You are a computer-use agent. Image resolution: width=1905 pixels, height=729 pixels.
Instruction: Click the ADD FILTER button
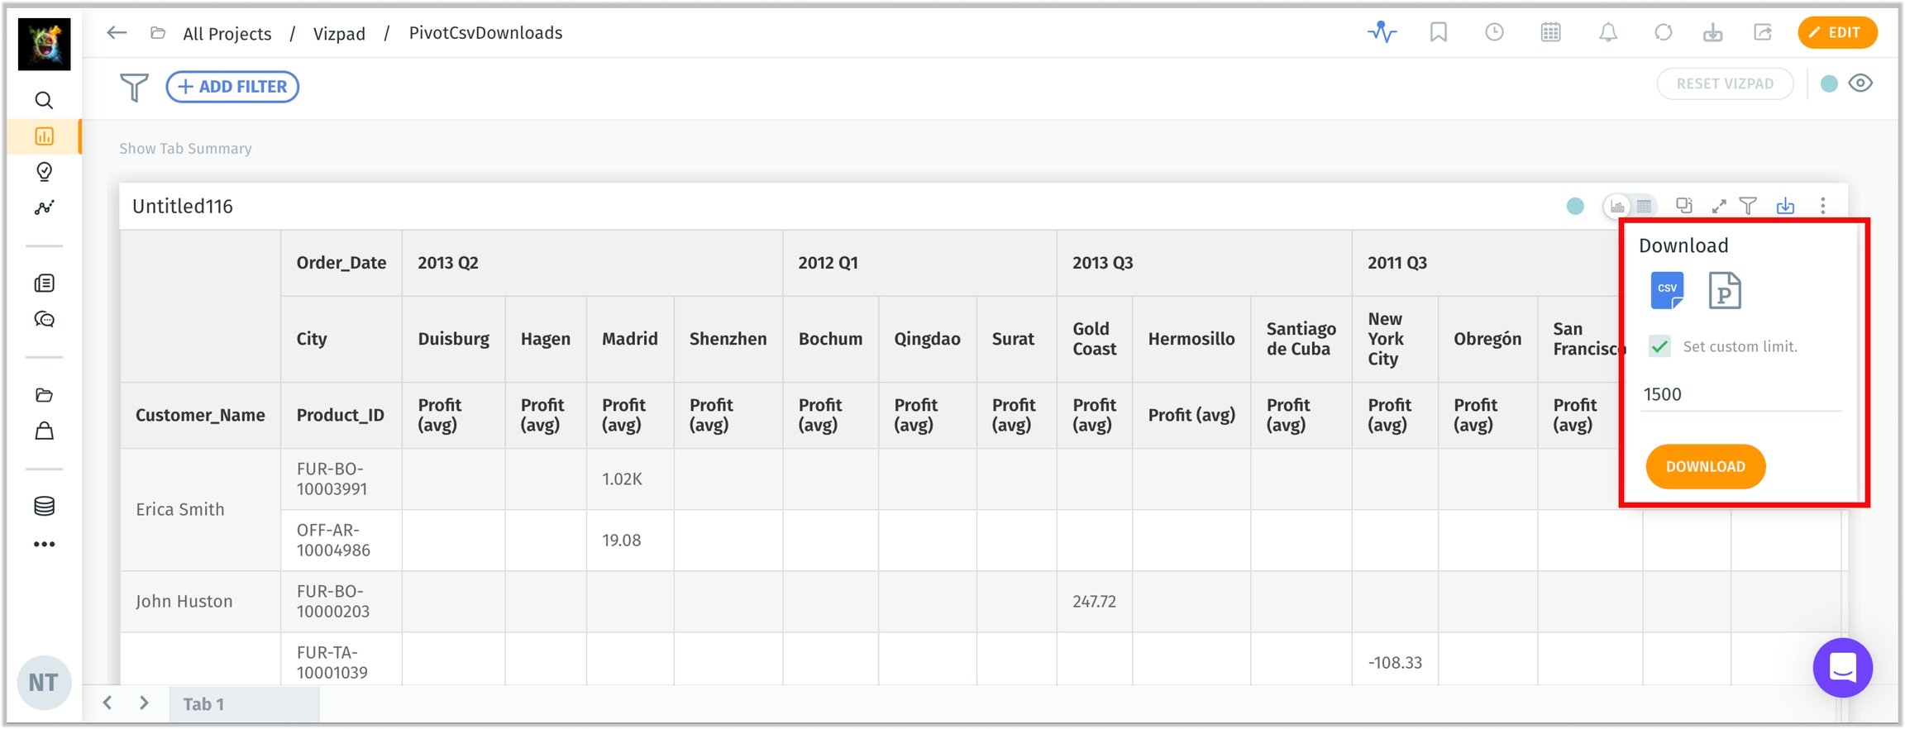[232, 87]
